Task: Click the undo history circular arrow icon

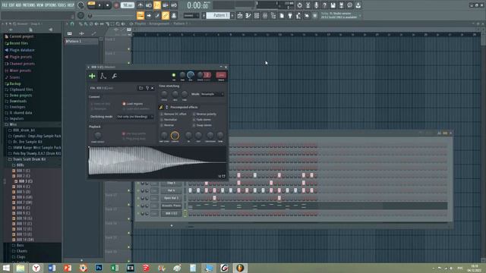Action: point(299,5)
